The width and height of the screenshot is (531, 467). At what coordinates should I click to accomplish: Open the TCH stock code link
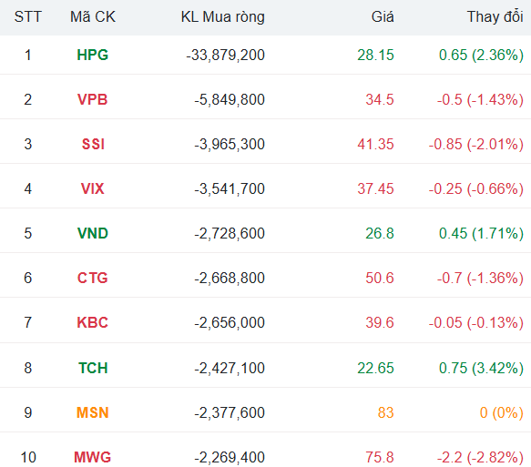93,368
